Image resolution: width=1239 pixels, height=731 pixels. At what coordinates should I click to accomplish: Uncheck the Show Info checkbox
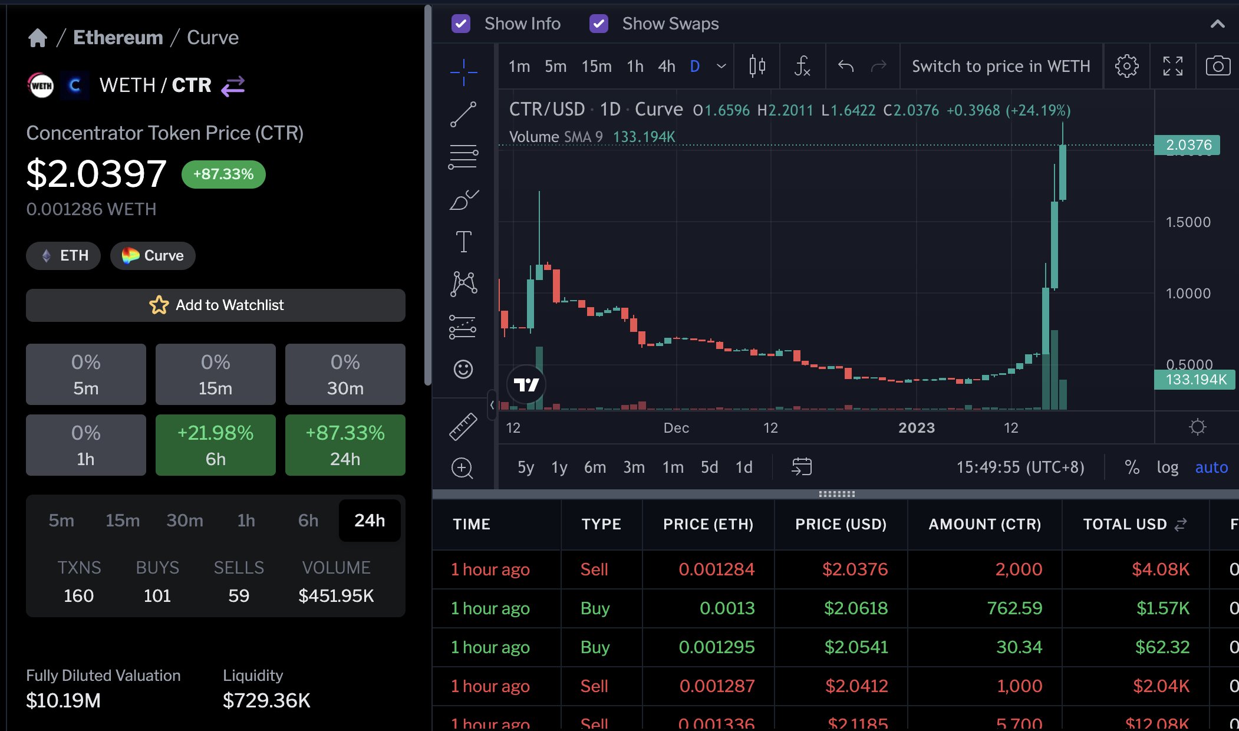tap(460, 24)
